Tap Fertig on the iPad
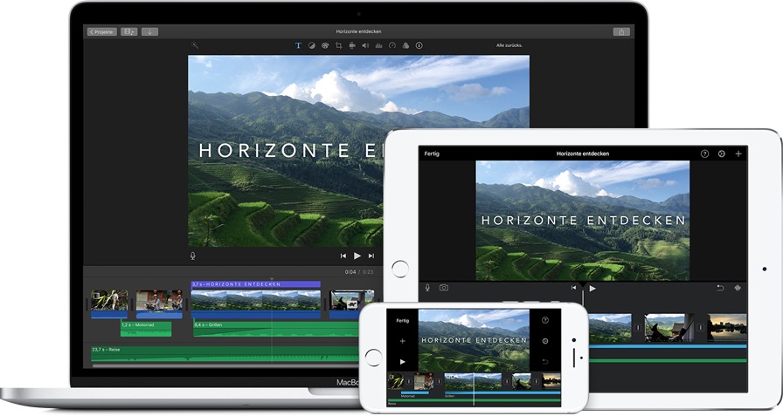Screen dimensions: 783x416 pyautogui.click(x=432, y=154)
